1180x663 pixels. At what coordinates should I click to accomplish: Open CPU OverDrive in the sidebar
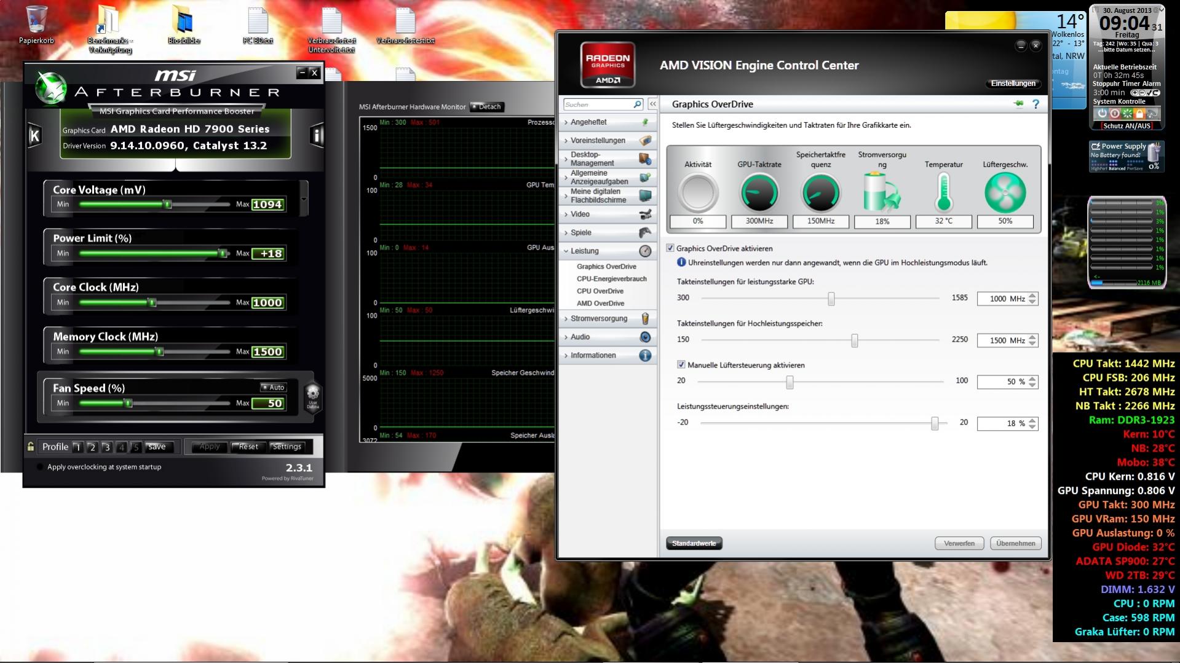point(600,291)
